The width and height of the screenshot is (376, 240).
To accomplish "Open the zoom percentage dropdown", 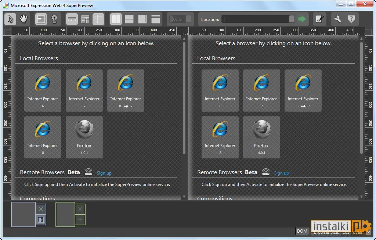I will (x=188, y=19).
